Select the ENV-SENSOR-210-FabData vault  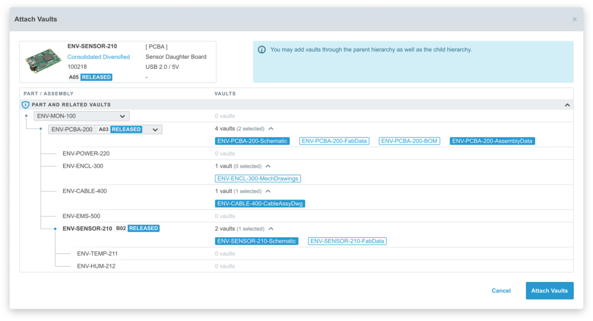[x=347, y=241]
